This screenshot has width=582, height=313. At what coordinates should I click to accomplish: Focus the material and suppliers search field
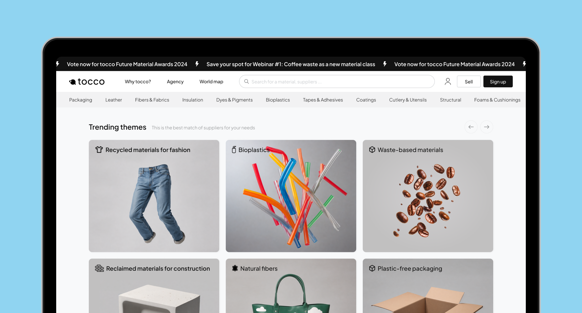(x=341, y=82)
